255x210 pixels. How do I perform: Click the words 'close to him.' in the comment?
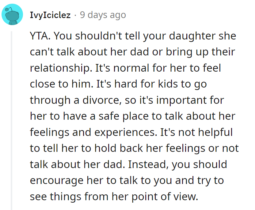point(62,84)
